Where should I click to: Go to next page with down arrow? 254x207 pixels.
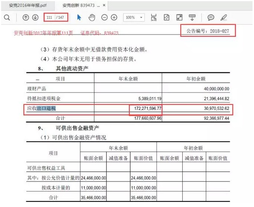pos(35,17)
